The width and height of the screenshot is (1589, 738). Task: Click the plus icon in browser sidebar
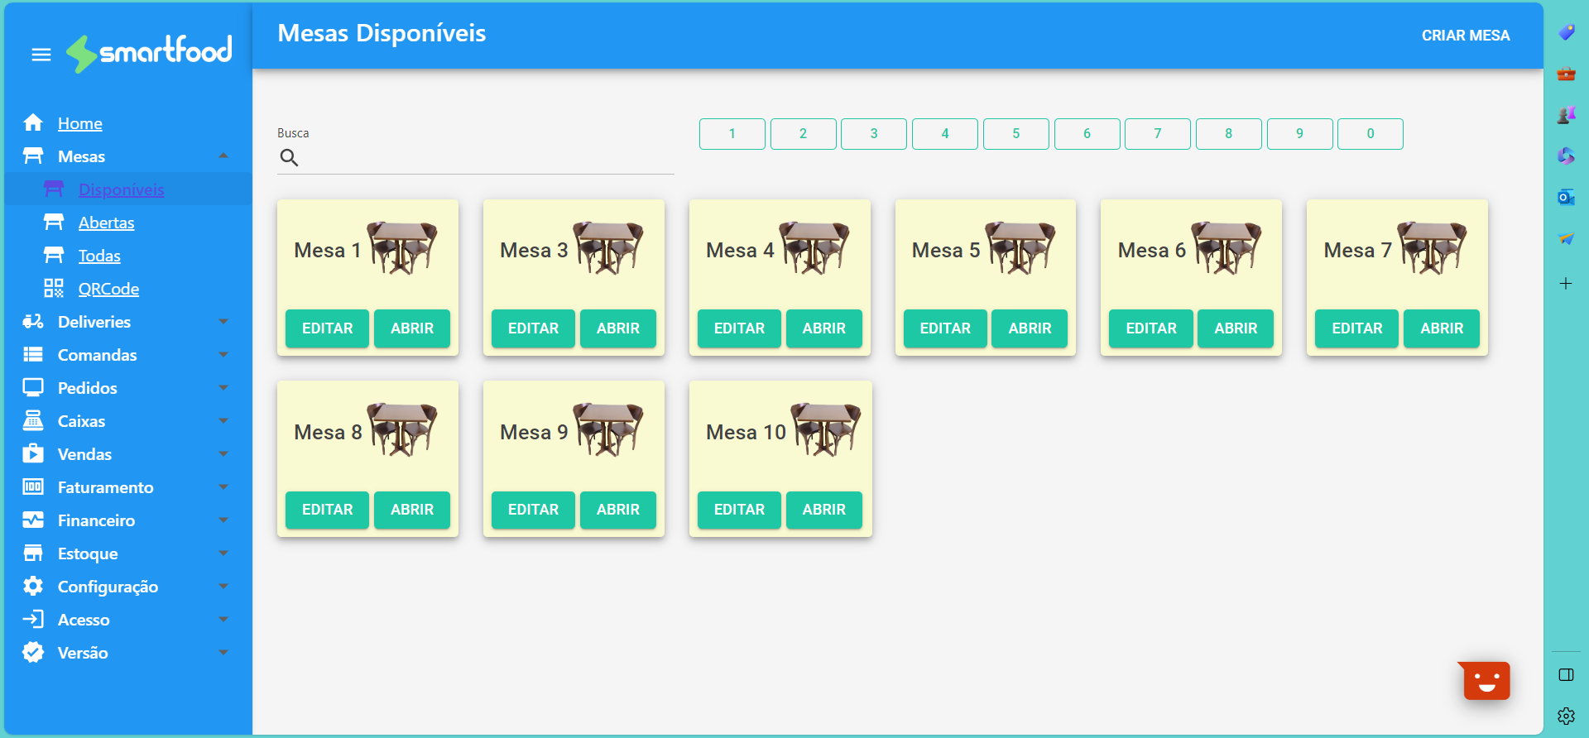(1566, 284)
